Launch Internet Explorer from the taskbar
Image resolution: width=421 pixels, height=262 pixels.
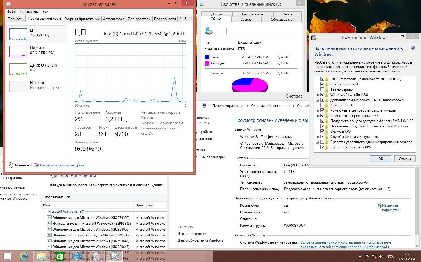click(24, 256)
